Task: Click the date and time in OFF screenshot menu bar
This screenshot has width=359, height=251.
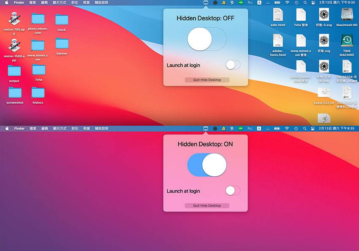Action: click(337, 3)
